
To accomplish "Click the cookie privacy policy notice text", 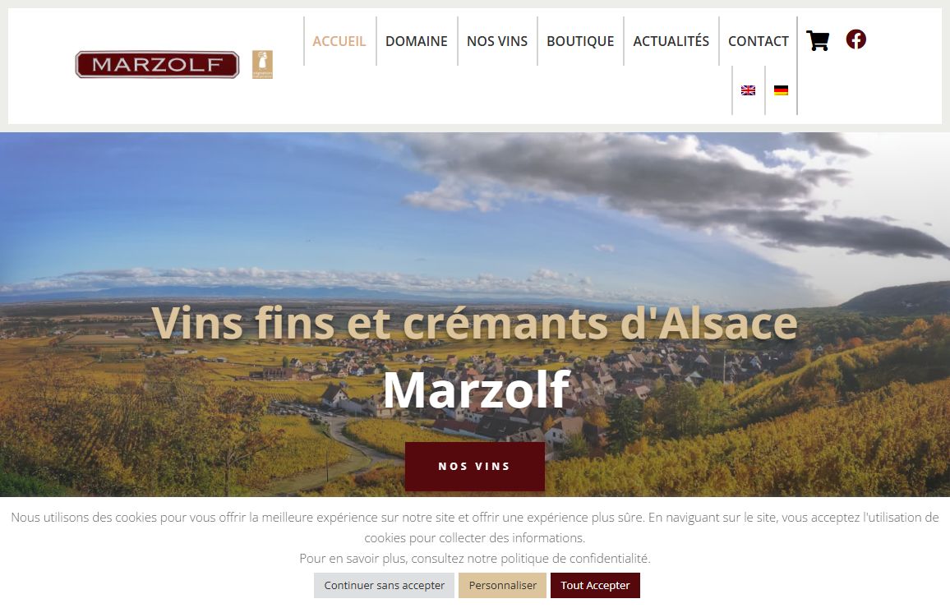I will tap(475, 559).
